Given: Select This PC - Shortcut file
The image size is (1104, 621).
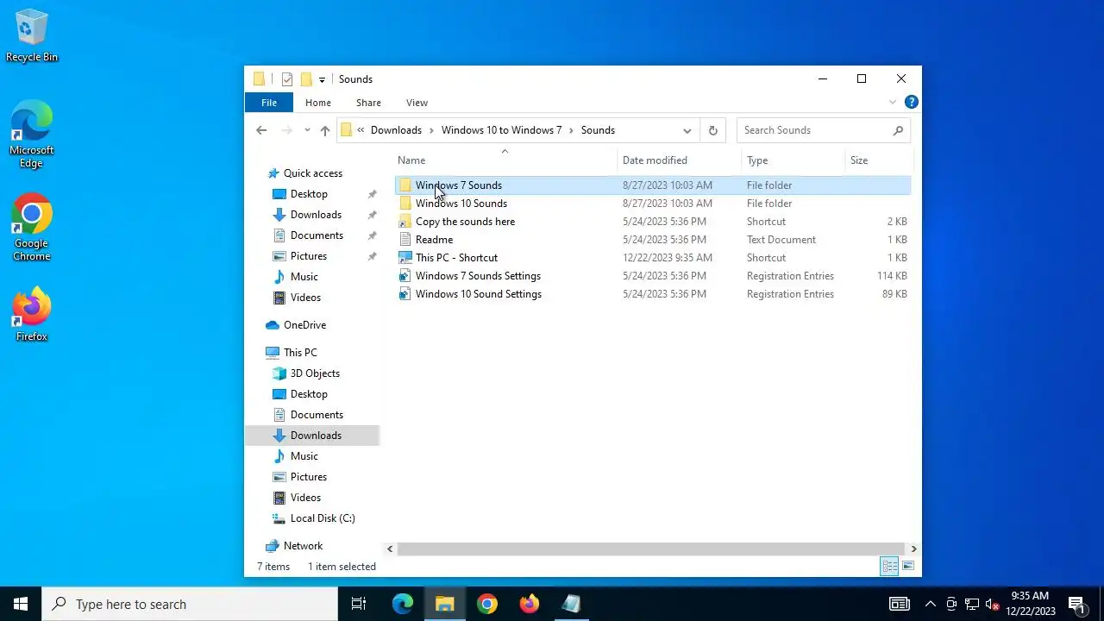Looking at the screenshot, I should 653,258.
